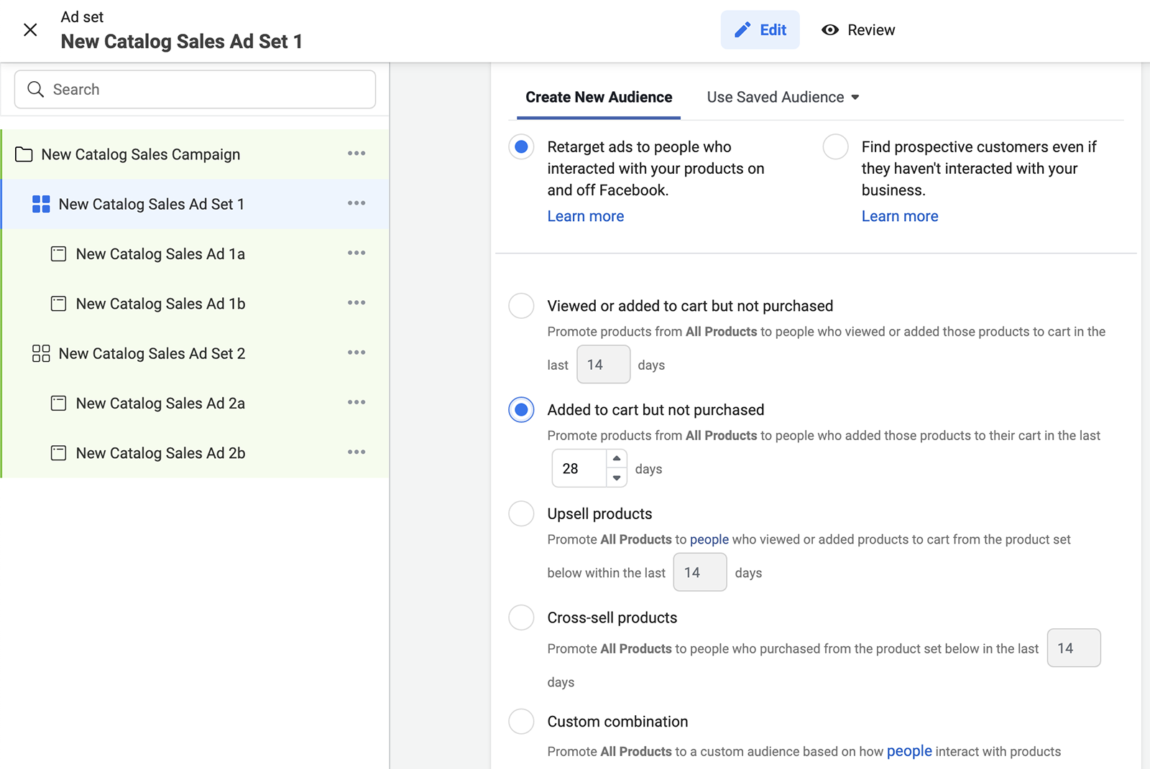1150x769 pixels.
Task: Open more options for Ad 2b
Action: click(x=356, y=452)
